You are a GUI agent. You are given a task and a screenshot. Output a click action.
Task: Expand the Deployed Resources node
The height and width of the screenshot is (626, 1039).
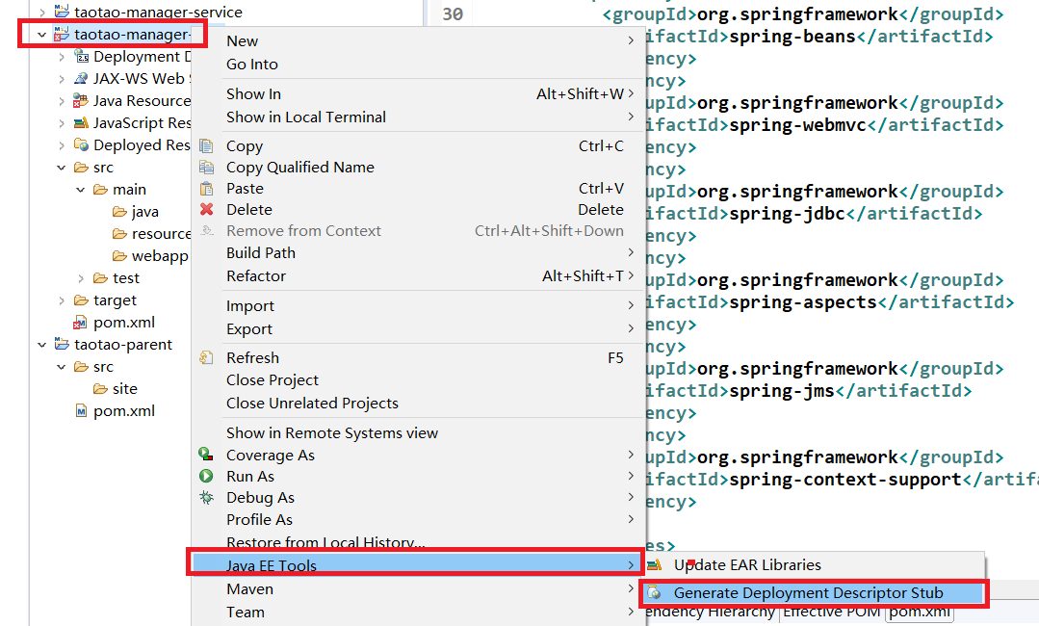62,145
